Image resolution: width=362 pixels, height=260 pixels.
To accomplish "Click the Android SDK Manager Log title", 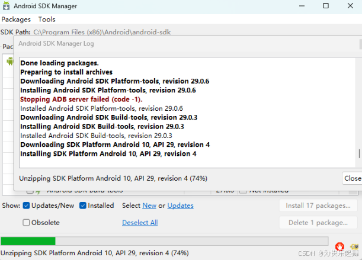I will (56, 43).
